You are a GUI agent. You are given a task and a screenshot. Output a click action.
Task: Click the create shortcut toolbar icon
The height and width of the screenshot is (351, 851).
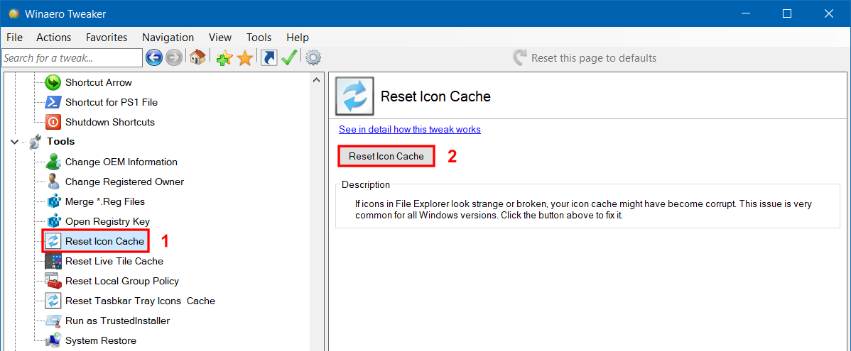tap(269, 58)
